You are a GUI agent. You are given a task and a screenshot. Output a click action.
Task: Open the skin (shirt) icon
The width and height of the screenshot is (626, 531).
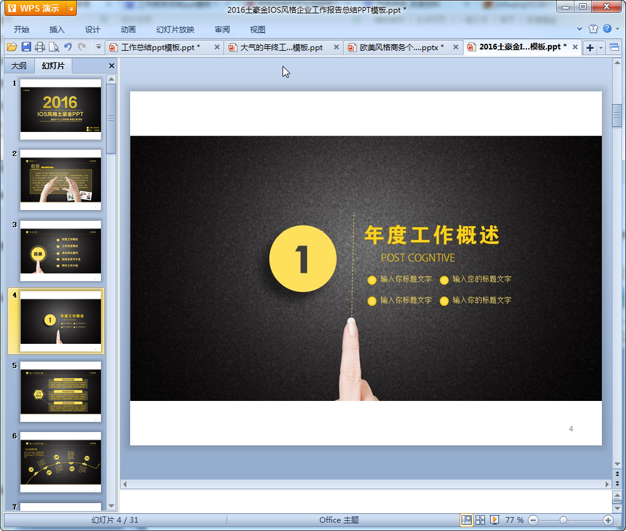593,29
